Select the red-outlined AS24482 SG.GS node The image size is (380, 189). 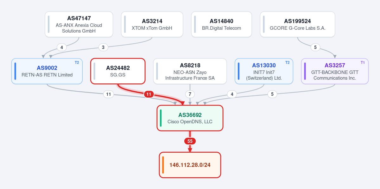click(118, 71)
